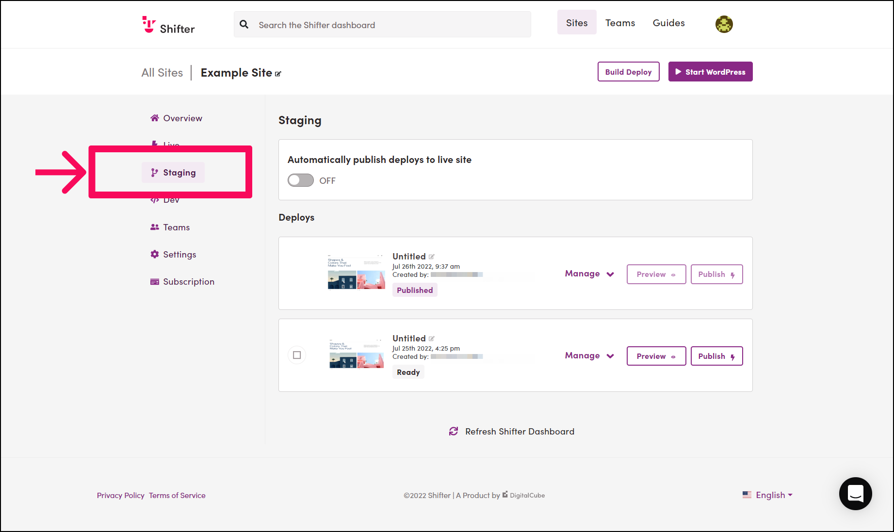Open the Privacy Policy link
894x532 pixels.
121,496
